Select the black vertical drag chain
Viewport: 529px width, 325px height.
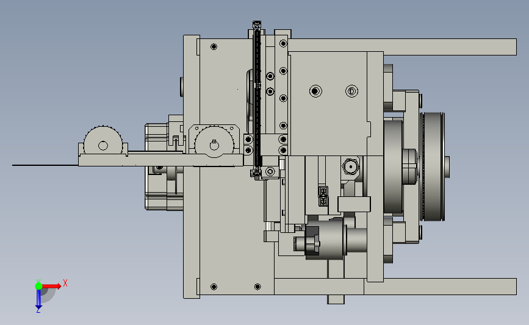pos(257,99)
